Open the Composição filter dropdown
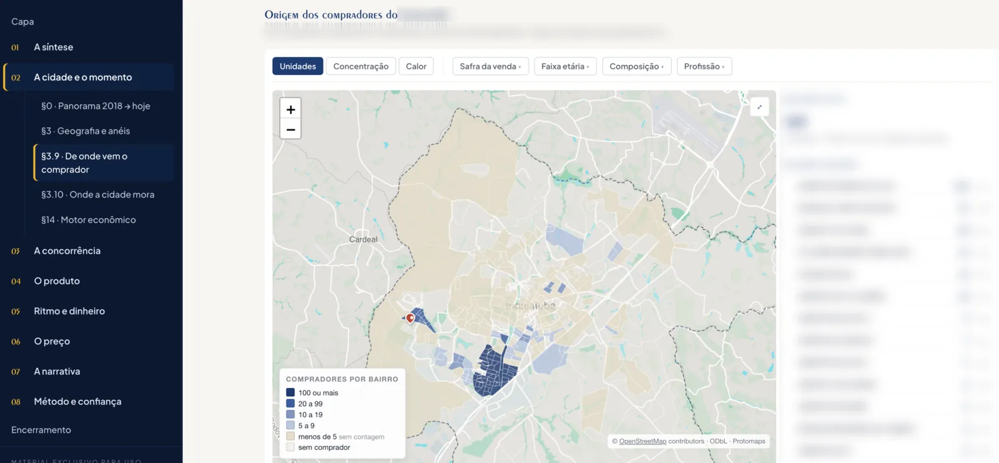 636,66
